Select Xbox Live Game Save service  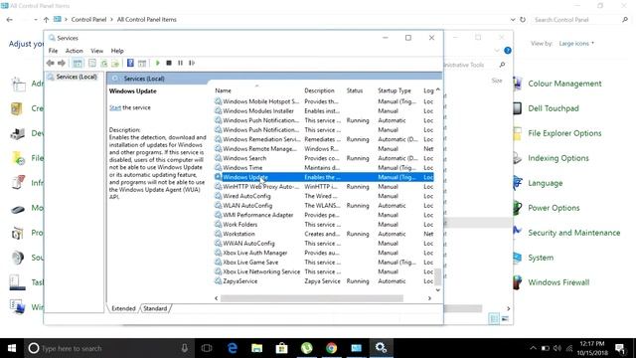(324, 263)
